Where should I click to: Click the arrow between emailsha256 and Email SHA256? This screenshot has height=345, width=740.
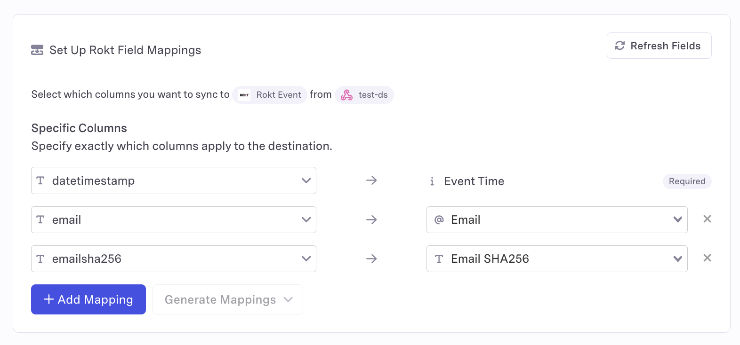(x=371, y=259)
